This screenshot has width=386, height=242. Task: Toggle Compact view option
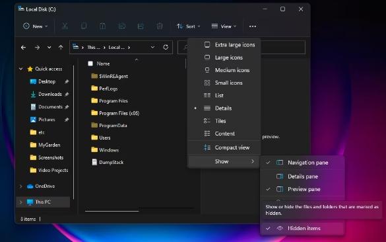(224, 147)
